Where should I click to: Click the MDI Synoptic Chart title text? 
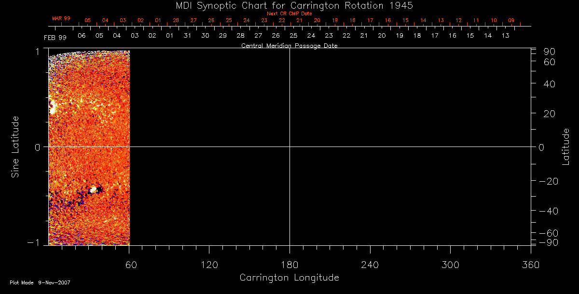[x=289, y=5]
